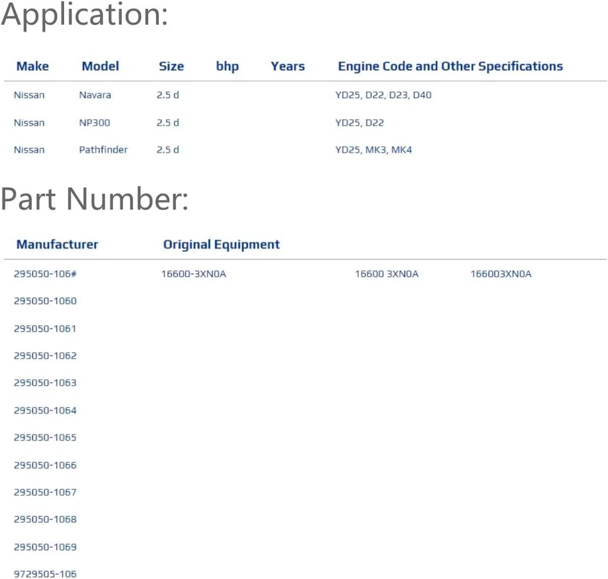Click the Navara model cell
The image size is (608, 579).
pos(95,95)
